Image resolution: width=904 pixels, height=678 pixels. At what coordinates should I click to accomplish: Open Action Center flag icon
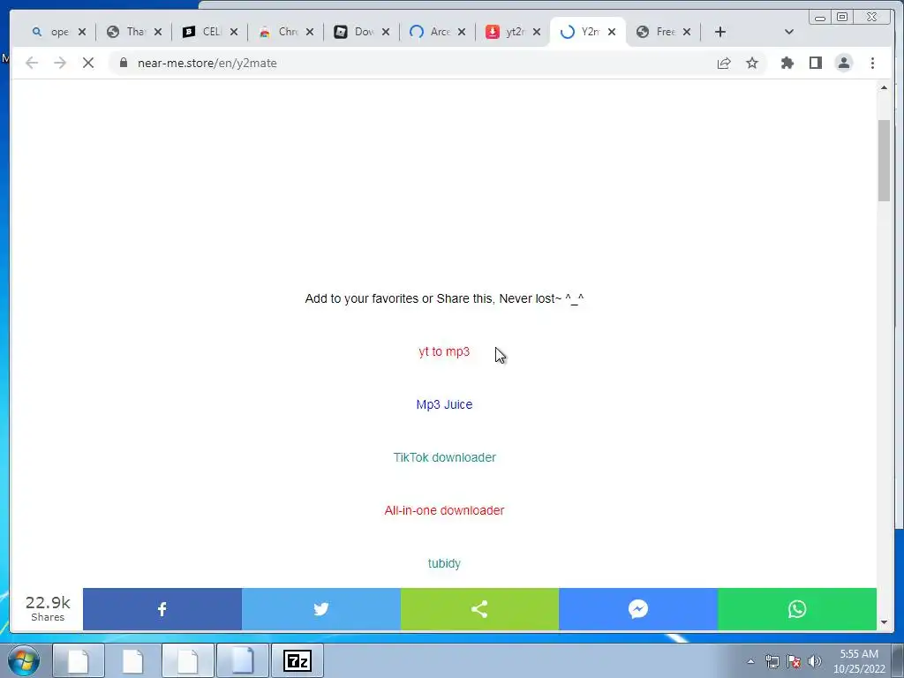pyautogui.click(x=794, y=661)
